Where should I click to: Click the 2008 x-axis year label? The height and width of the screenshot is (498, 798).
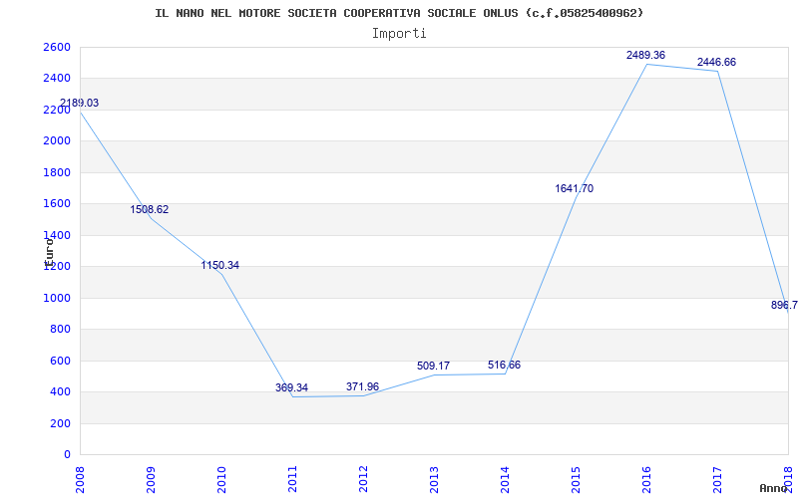click(80, 478)
